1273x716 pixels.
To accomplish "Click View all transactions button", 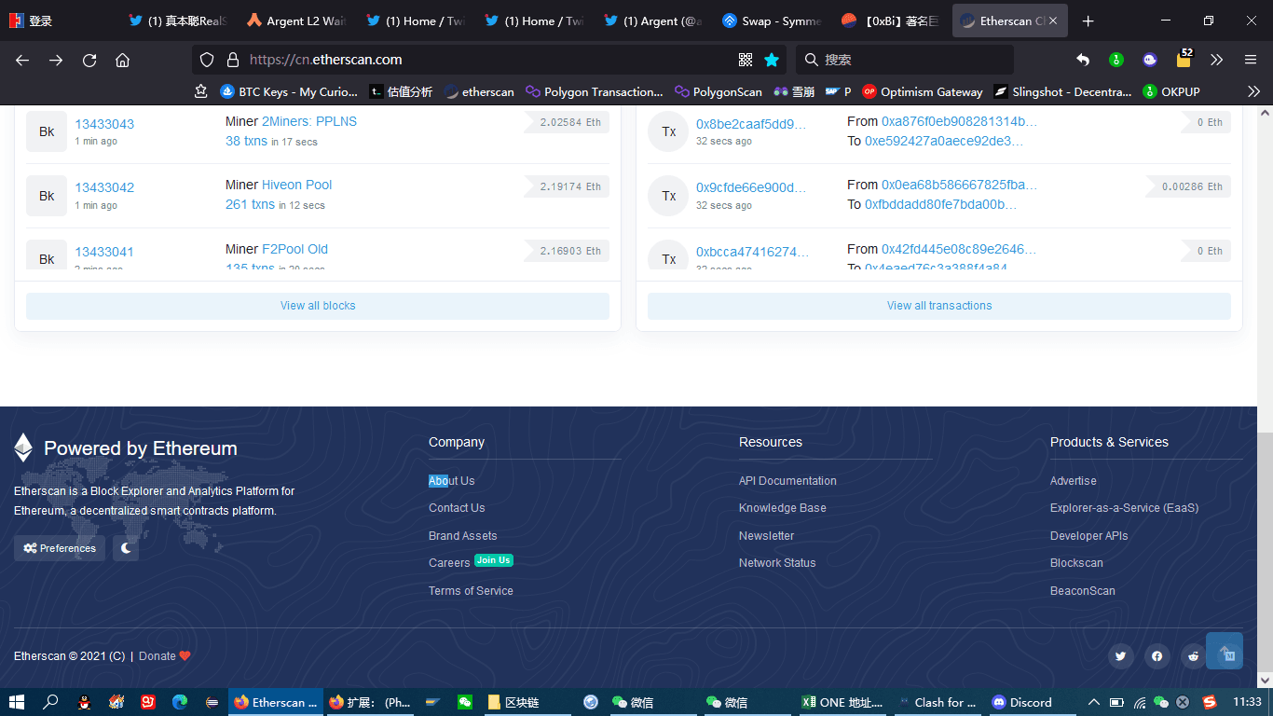I will point(939,306).
